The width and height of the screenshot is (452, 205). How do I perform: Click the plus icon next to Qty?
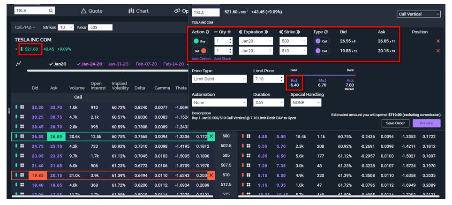tap(229, 32)
